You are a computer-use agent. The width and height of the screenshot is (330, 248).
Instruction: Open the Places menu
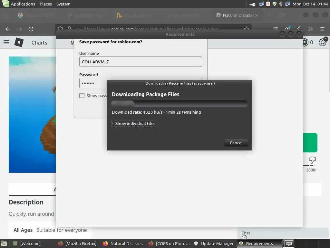pyautogui.click(x=46, y=4)
